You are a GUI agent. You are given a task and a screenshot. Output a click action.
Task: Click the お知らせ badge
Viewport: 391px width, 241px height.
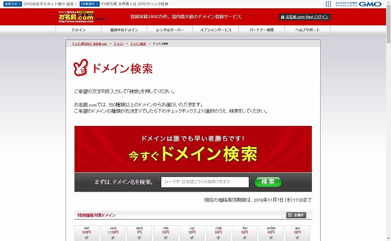pos(13,4)
